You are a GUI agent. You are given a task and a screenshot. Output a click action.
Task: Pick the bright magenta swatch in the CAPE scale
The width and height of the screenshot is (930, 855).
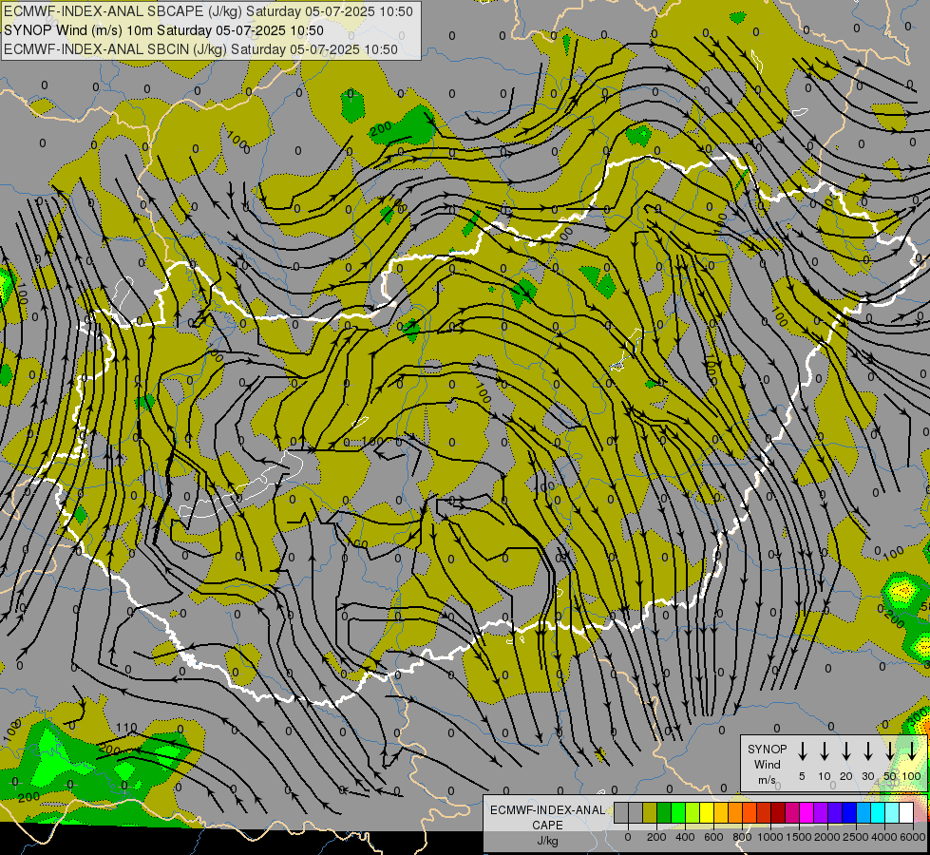[x=807, y=812]
